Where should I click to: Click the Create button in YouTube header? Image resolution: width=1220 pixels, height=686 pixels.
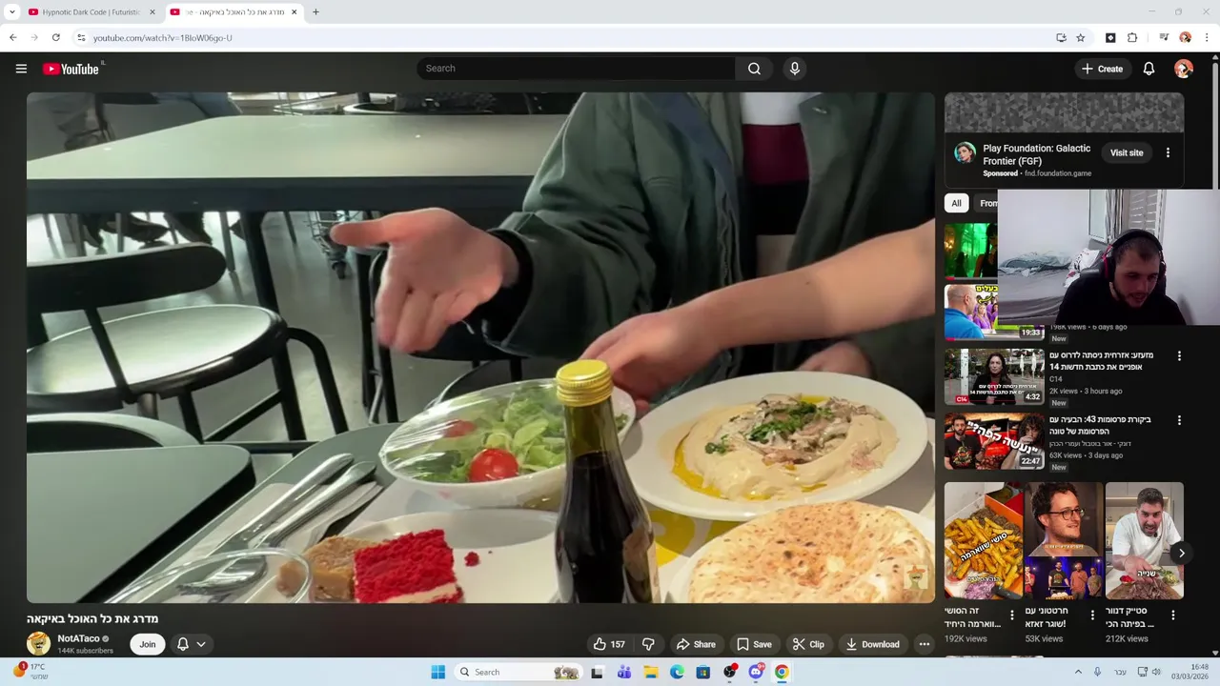point(1102,69)
